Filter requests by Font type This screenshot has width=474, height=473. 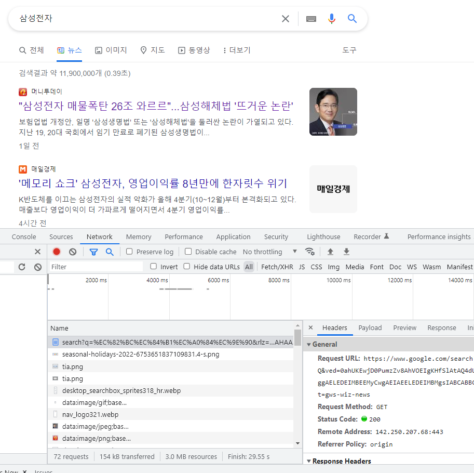click(x=377, y=267)
